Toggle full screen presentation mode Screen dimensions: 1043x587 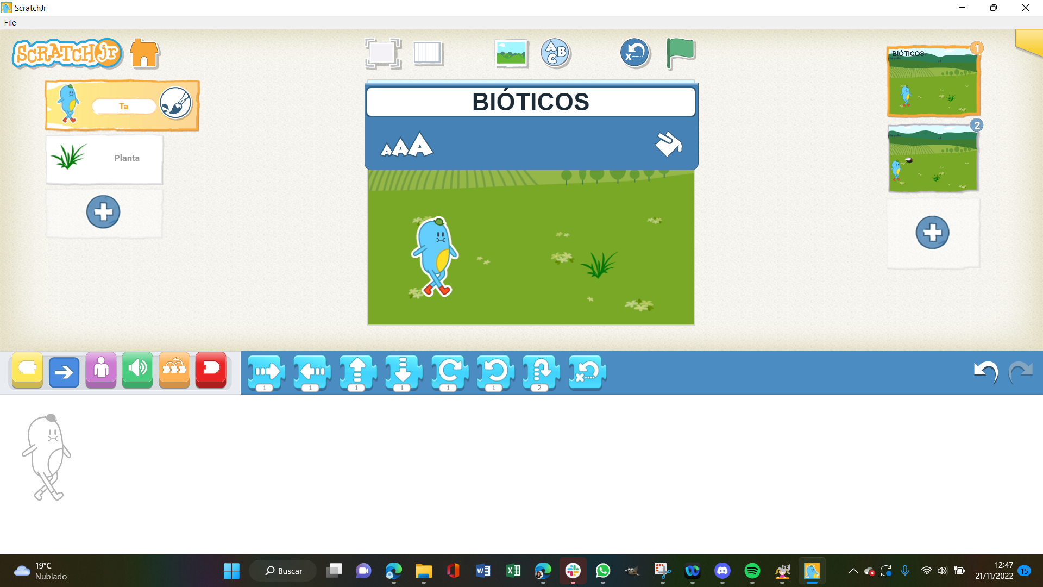383,53
